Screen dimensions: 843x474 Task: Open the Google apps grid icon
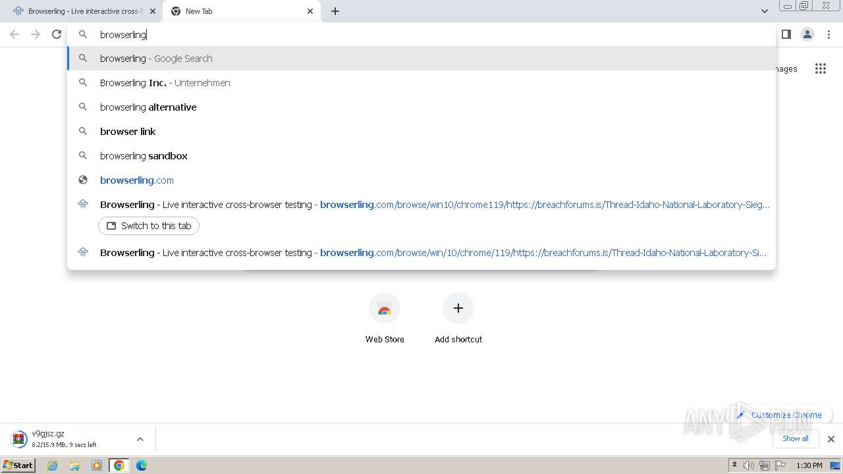coord(821,68)
